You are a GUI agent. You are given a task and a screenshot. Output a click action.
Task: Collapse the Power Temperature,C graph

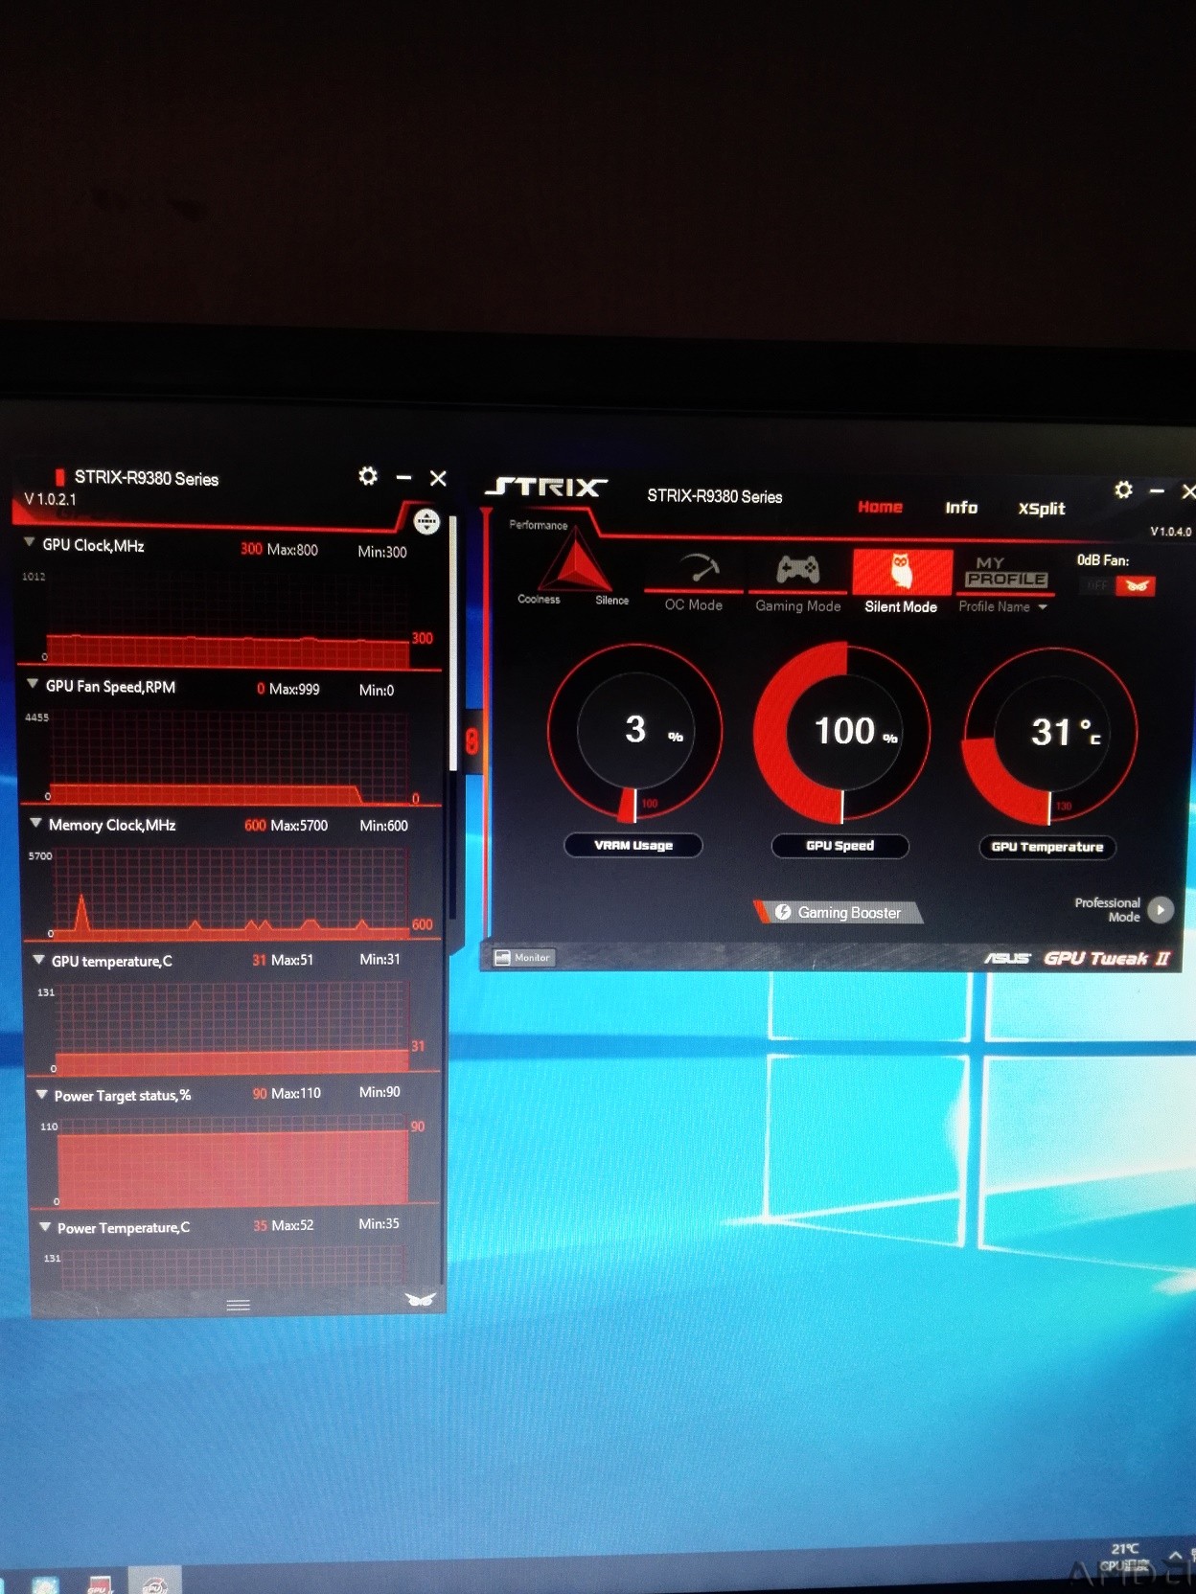[44, 1226]
